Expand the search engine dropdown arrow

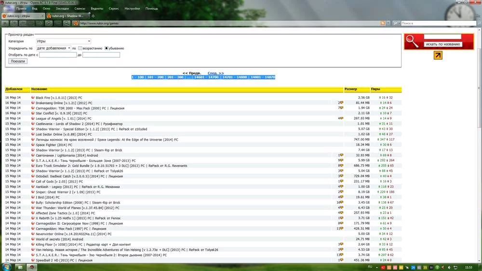(397, 23)
